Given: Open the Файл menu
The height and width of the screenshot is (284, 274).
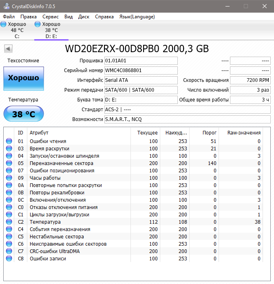Looking at the screenshot, I should [9, 17].
